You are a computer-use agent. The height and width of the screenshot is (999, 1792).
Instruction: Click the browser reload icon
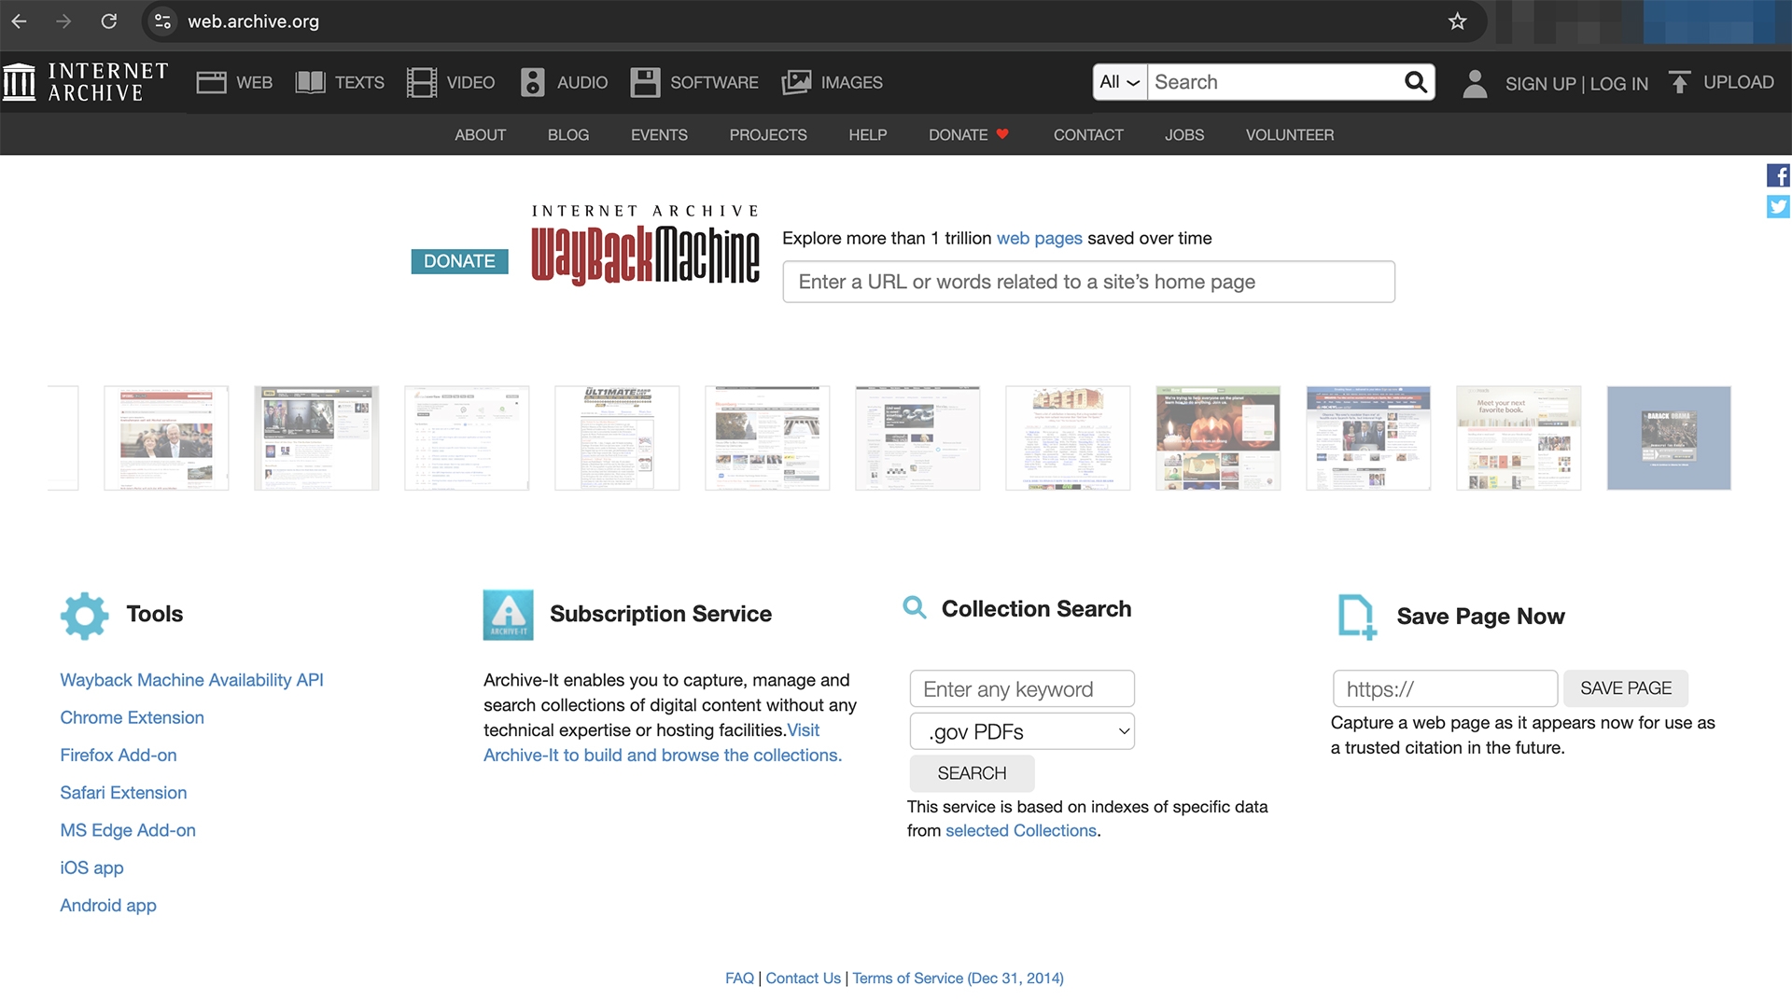tap(109, 21)
